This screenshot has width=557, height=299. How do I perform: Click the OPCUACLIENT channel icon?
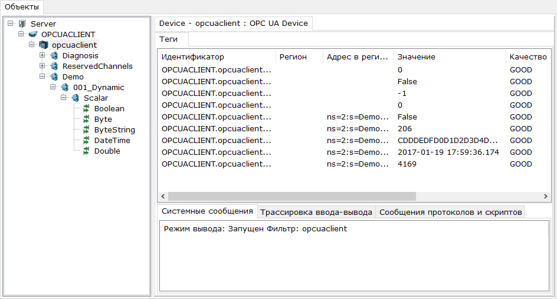click(33, 34)
